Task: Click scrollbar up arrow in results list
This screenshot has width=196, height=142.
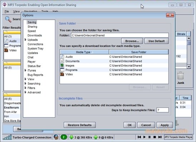Action: [x=189, y=38]
